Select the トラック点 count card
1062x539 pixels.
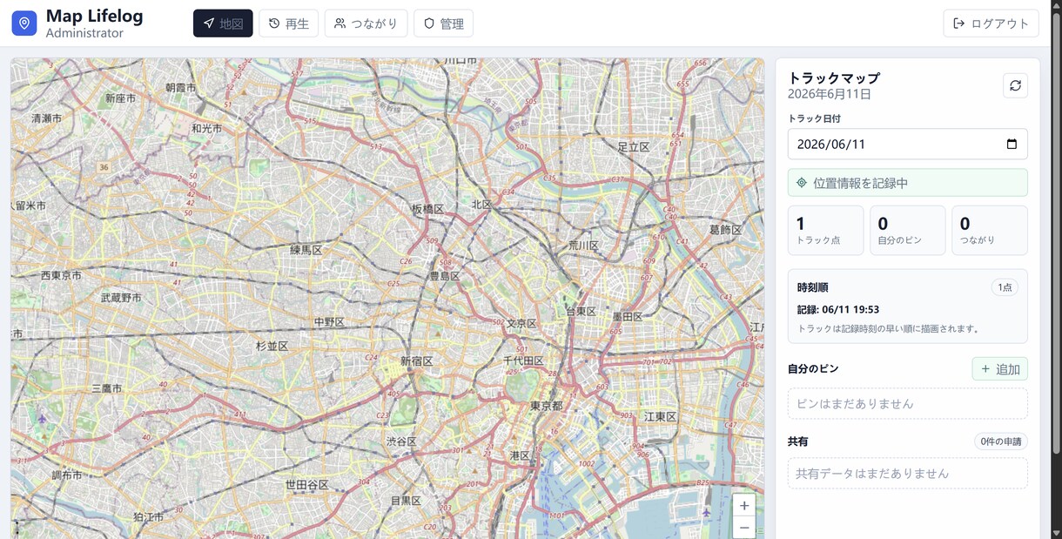(825, 230)
